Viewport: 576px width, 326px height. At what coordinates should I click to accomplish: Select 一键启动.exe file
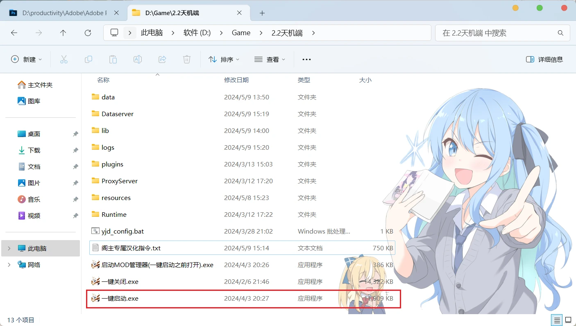pyautogui.click(x=243, y=298)
